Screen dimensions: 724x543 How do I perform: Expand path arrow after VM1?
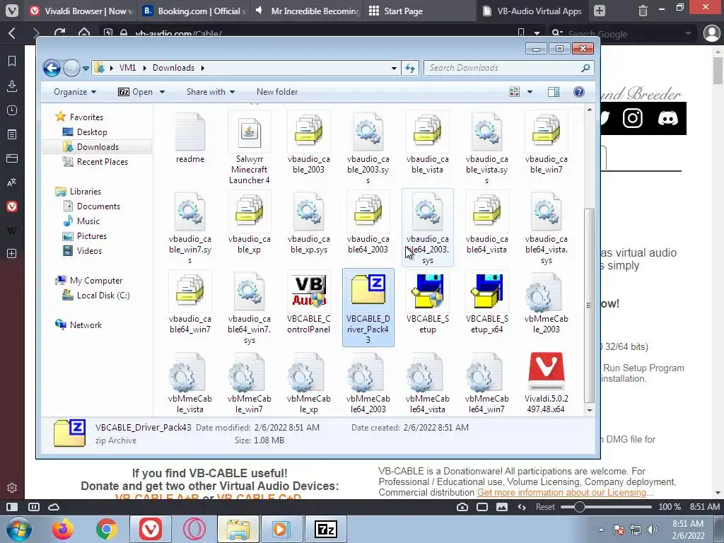(144, 68)
